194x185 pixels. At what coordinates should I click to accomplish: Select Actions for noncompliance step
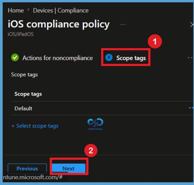pyautogui.click(x=58, y=58)
